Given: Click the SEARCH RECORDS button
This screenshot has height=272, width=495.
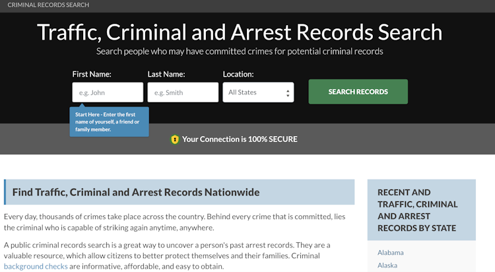Looking at the screenshot, I should tap(358, 92).
